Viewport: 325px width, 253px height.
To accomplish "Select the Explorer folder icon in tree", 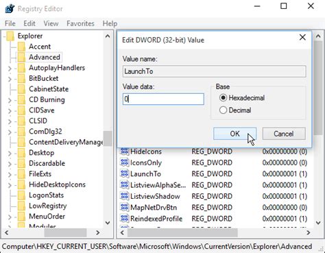I will point(10,36).
